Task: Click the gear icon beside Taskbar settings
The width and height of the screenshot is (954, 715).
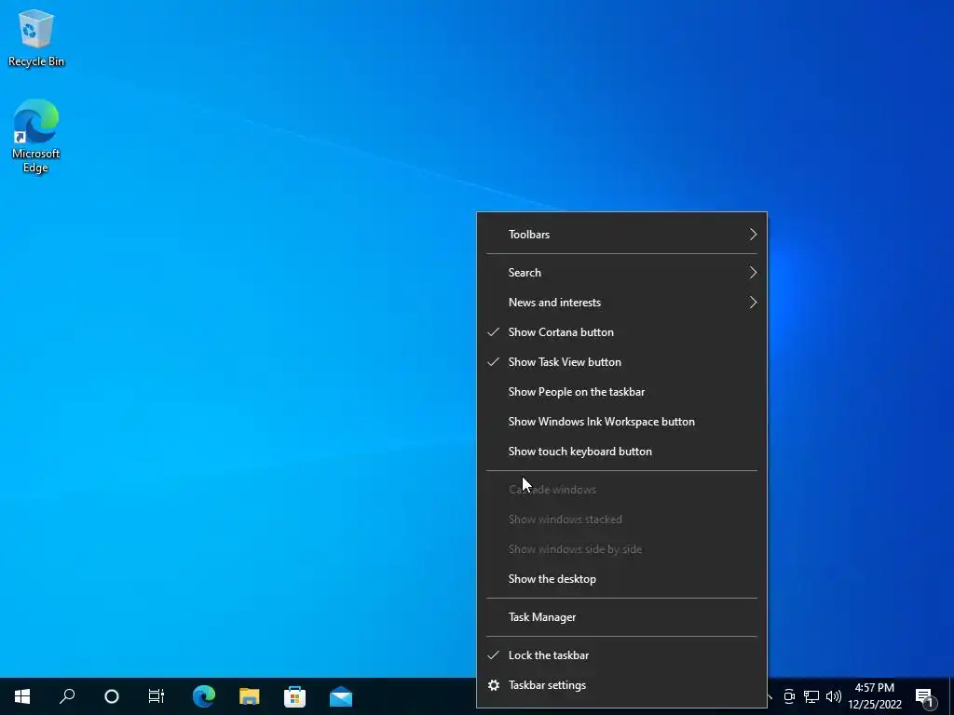Action: (x=494, y=685)
